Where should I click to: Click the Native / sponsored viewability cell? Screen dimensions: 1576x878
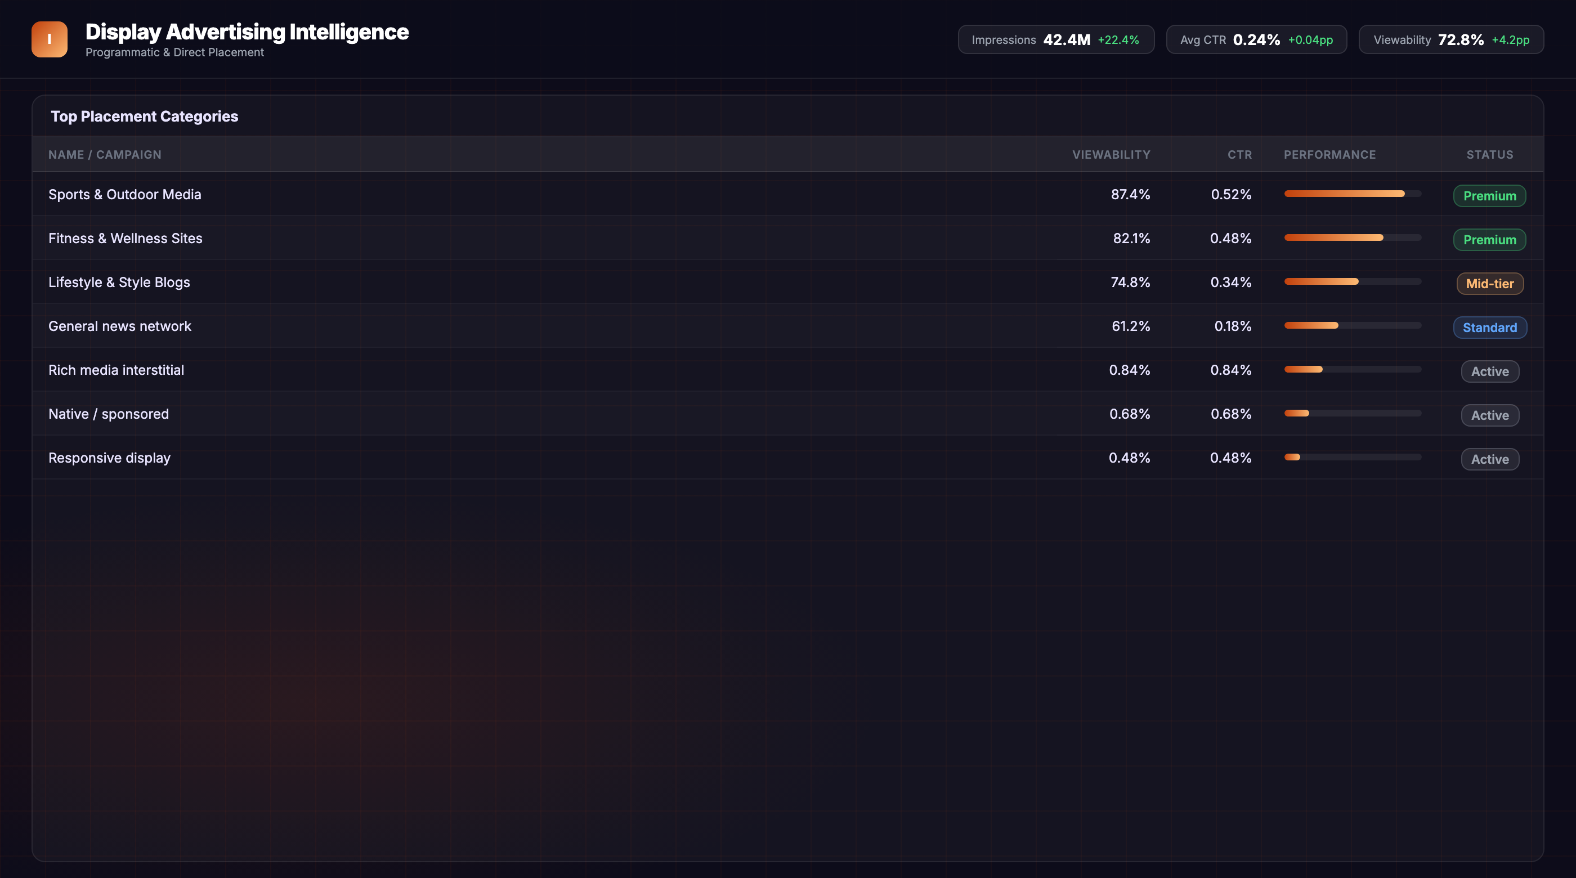pos(1130,414)
